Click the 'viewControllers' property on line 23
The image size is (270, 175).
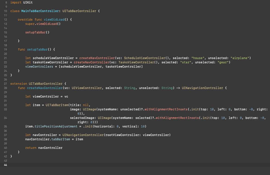(x=39, y=67)
